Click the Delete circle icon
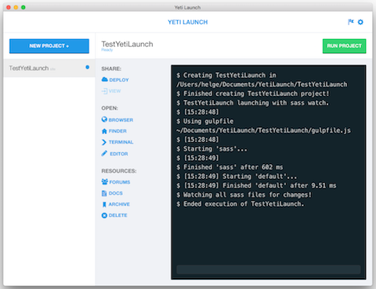Image resolution: width=376 pixels, height=289 pixels. point(104,216)
